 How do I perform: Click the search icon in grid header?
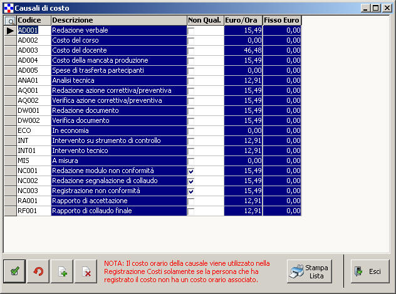(x=10, y=21)
